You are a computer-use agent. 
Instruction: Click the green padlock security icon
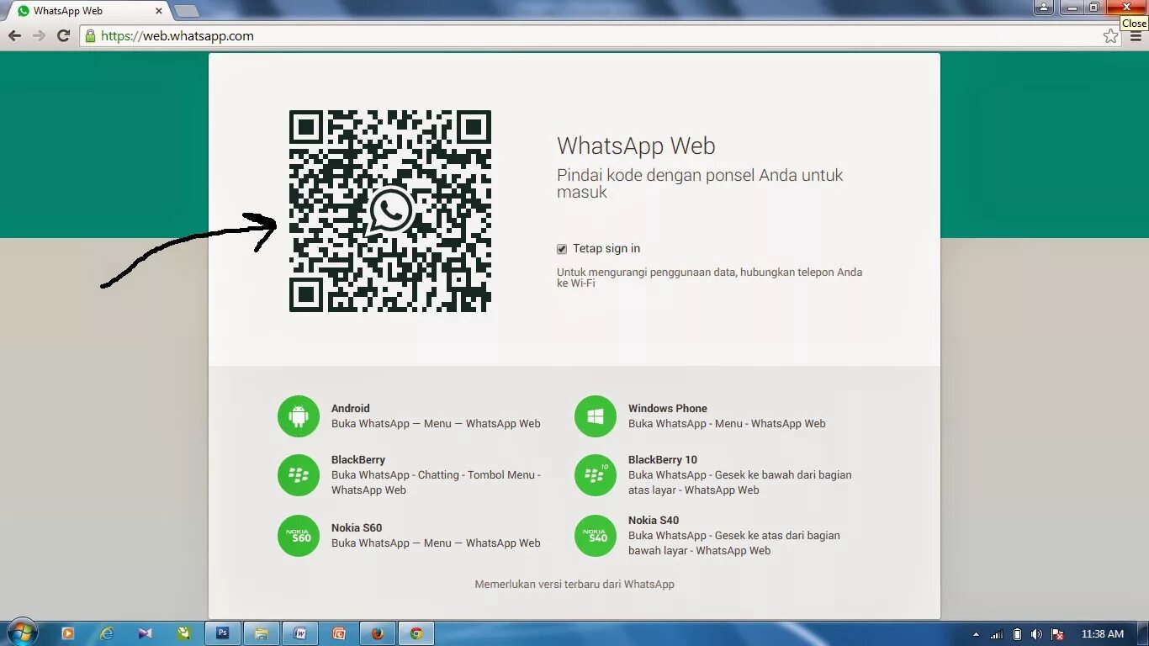(91, 36)
